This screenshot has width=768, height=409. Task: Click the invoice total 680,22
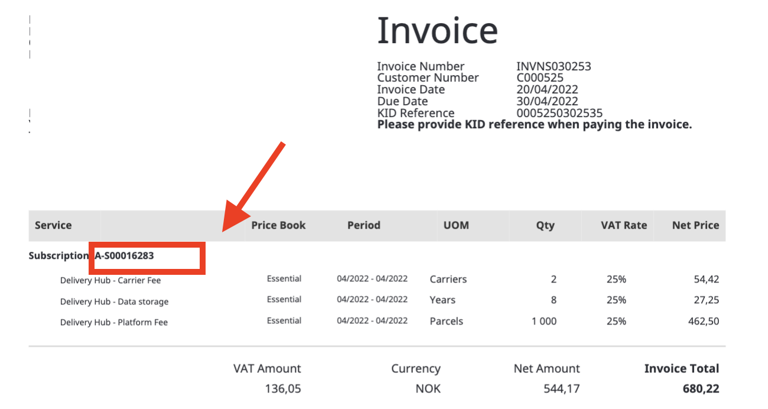click(699, 389)
